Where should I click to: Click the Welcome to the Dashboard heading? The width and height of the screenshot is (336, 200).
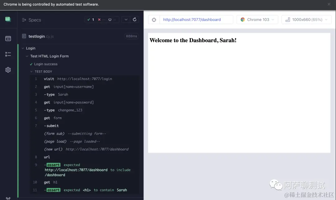(x=193, y=40)
